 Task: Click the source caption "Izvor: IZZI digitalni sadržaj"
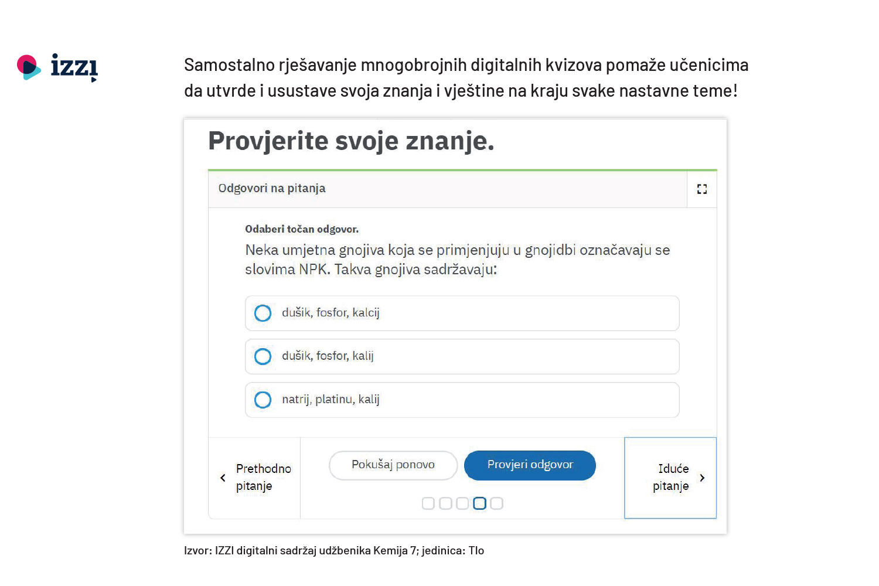(x=333, y=550)
